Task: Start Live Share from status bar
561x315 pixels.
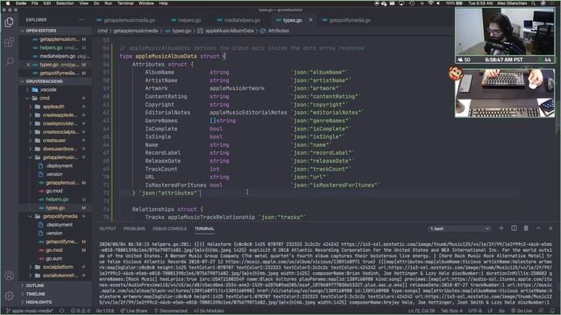Action: click(133, 311)
